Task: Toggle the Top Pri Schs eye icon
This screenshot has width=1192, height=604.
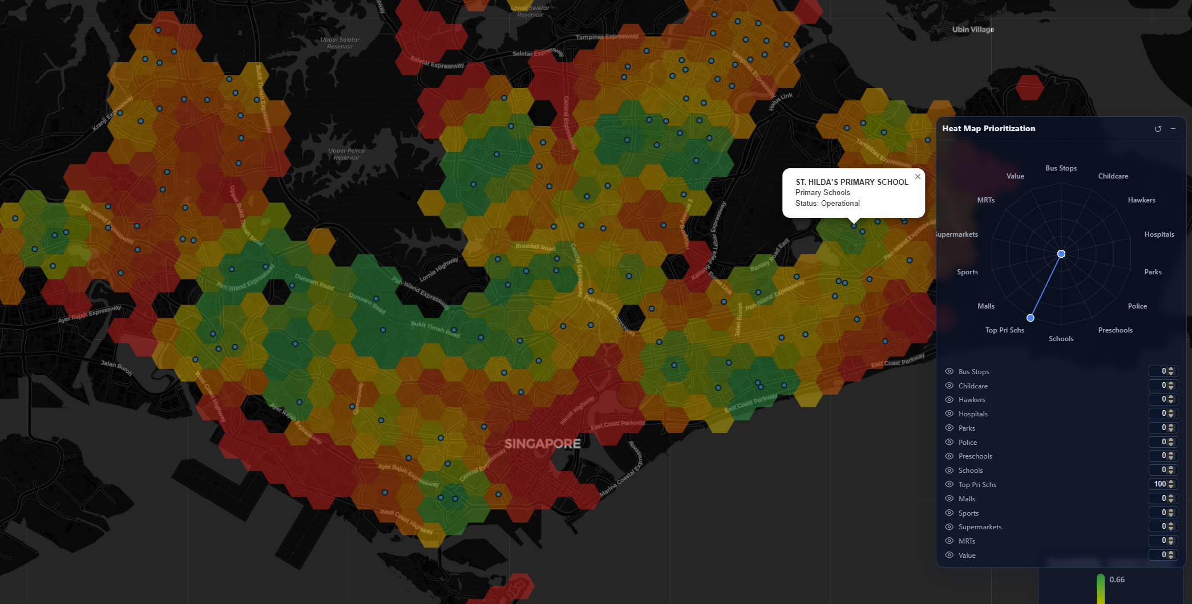Action: click(x=949, y=484)
